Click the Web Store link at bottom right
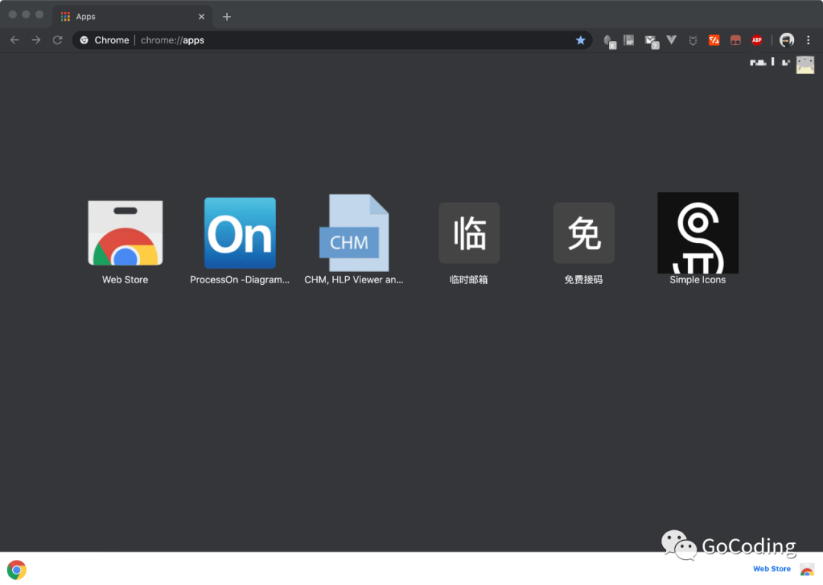 (x=771, y=569)
